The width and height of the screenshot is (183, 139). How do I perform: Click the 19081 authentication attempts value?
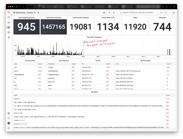coord(81,27)
